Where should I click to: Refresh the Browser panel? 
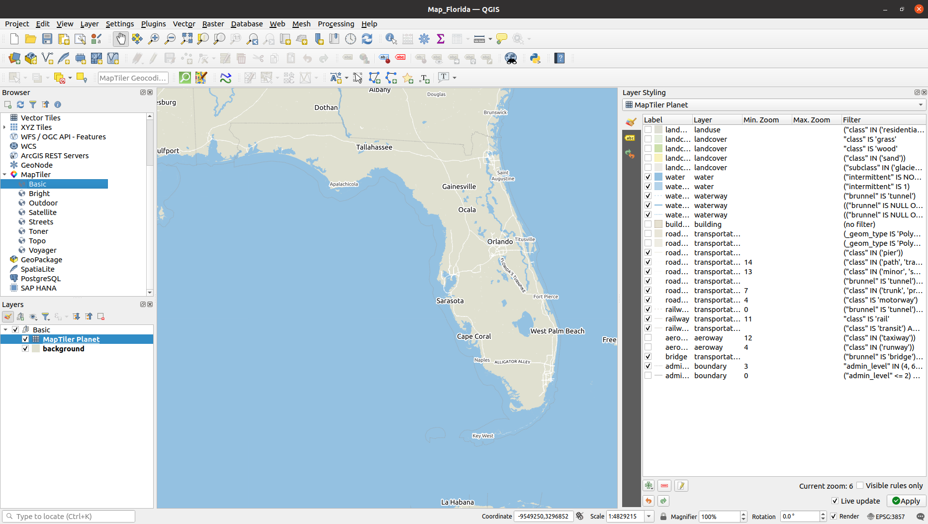(x=20, y=105)
